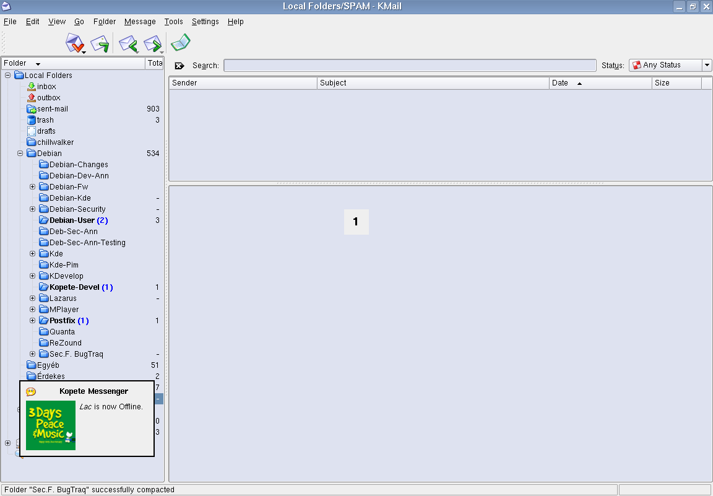Select the chillwalker folder

[55, 142]
